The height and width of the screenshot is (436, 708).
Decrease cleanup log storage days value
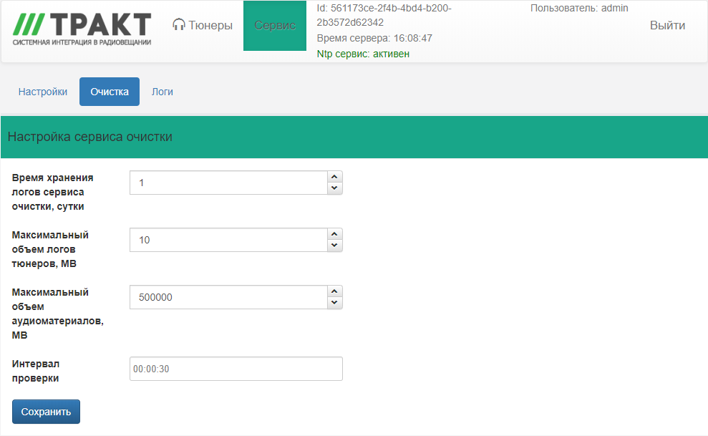pyautogui.click(x=334, y=188)
